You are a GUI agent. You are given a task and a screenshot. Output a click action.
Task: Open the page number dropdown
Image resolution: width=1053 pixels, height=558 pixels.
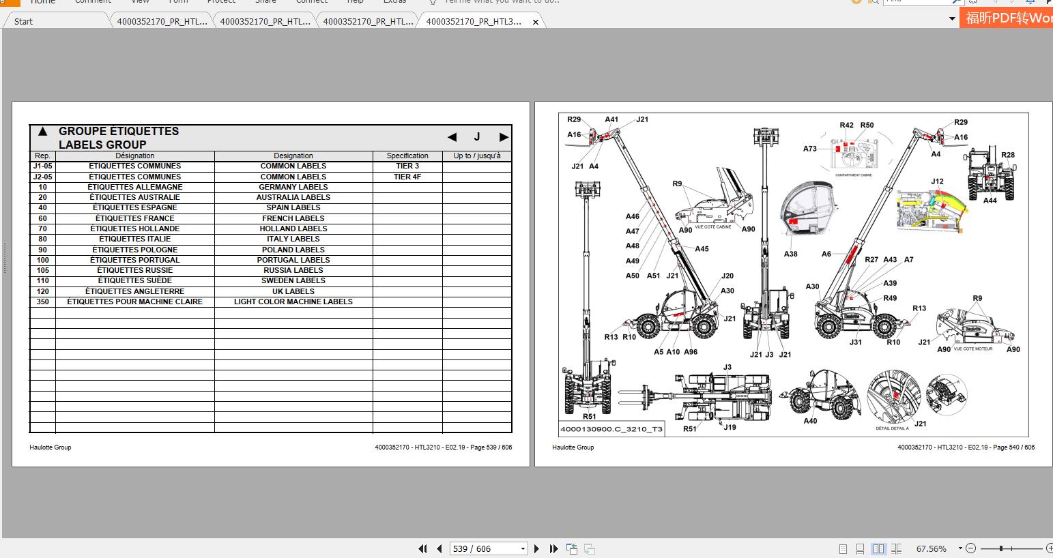tap(522, 548)
